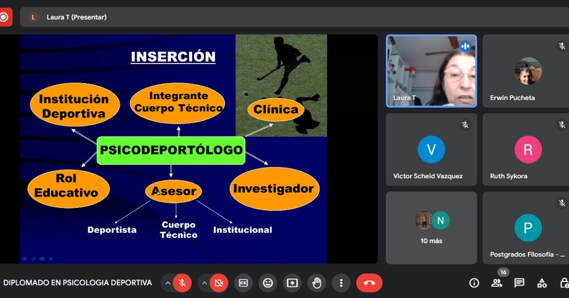Image resolution: width=569 pixels, height=298 pixels.
Task: Select Laura T's video tile
Action: 431,71
